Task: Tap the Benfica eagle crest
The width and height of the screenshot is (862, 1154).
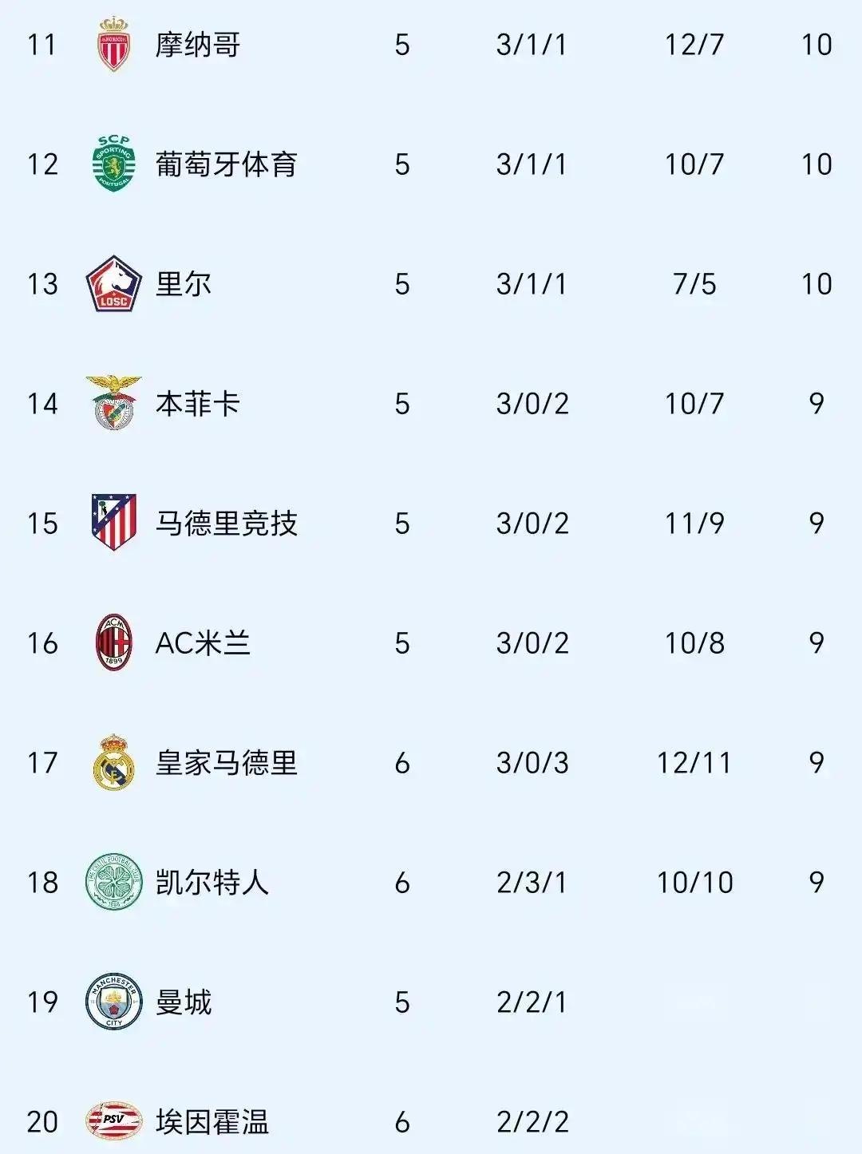Action: point(113,402)
